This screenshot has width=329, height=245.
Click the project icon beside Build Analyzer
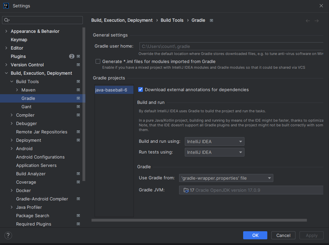pos(78,174)
